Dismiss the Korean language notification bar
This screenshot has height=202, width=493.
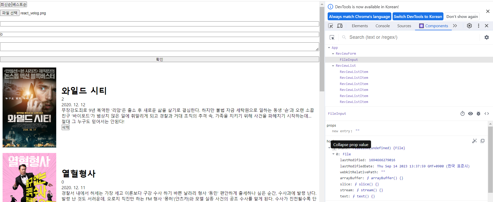[x=488, y=11]
